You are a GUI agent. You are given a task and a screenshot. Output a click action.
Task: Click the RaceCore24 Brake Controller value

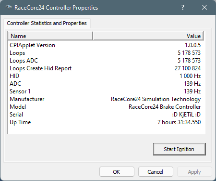[165, 107]
